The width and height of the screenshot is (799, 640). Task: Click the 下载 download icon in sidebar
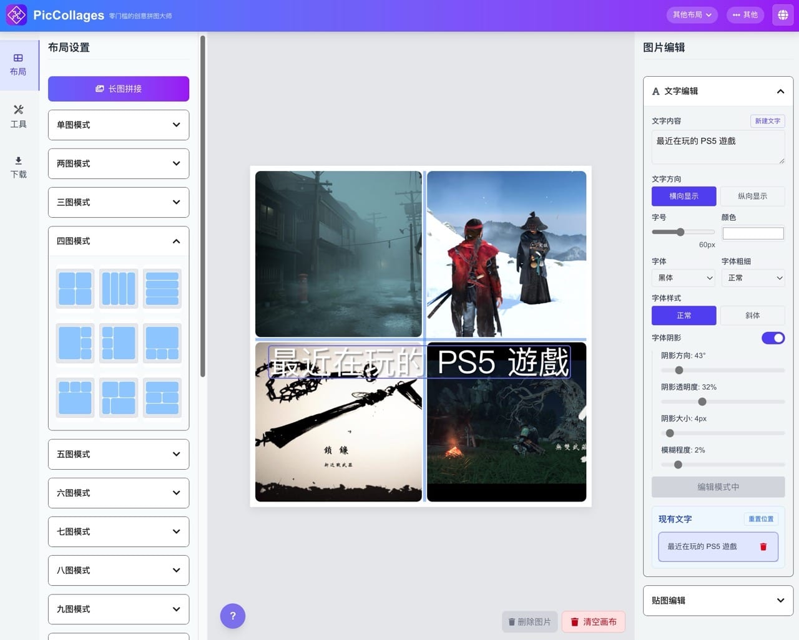(x=18, y=167)
